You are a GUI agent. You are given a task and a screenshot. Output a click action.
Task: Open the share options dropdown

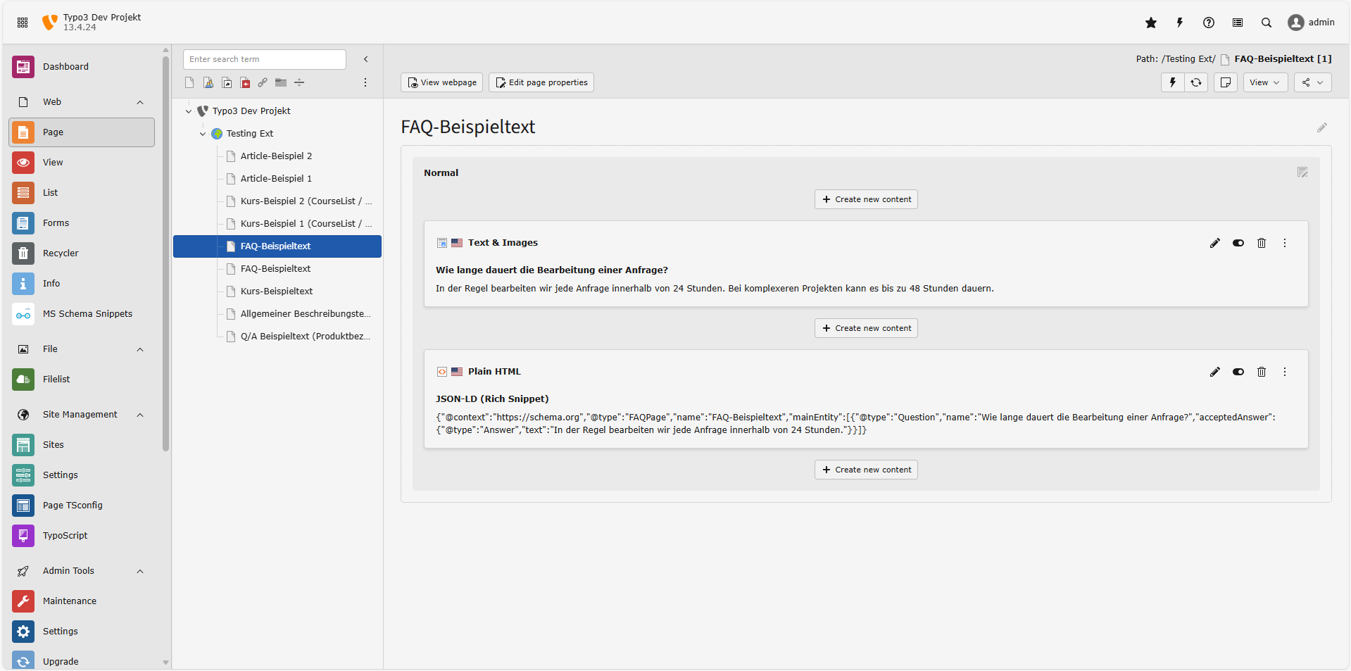[1312, 82]
